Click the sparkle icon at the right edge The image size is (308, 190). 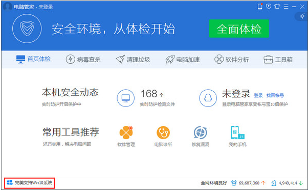[x=302, y=16]
